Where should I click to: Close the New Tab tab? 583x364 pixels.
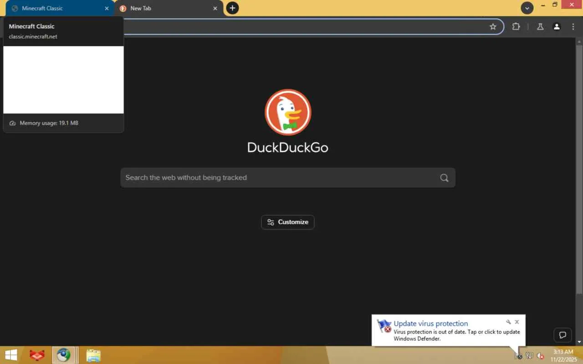215,8
